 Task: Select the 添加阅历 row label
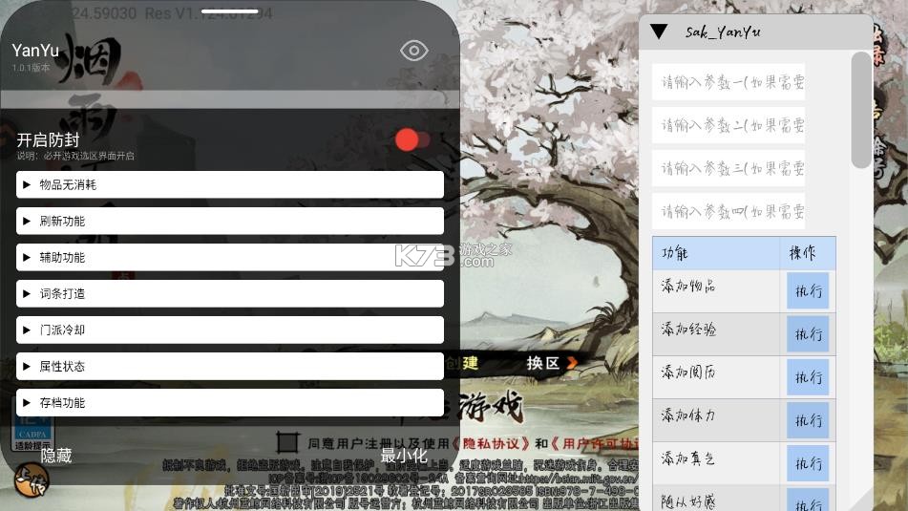pos(688,372)
